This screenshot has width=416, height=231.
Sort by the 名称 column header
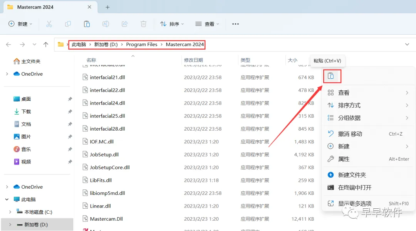pos(91,60)
